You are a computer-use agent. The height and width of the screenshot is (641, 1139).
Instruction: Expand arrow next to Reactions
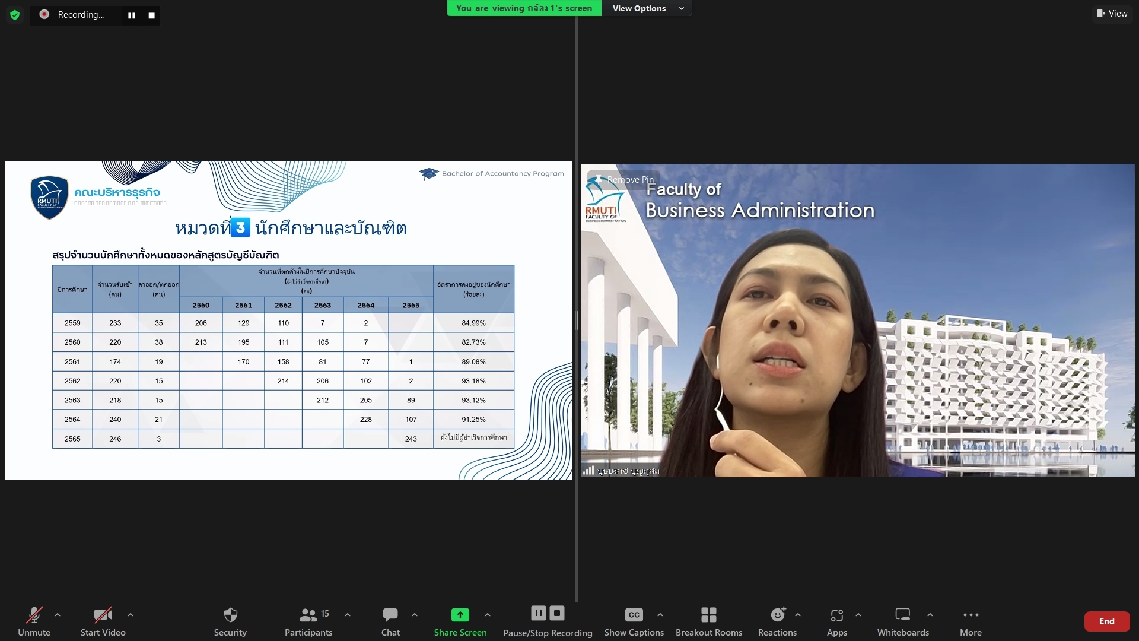[798, 615]
